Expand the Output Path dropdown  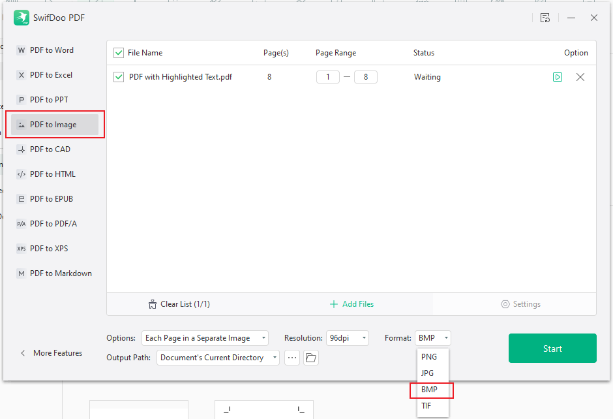tap(275, 358)
